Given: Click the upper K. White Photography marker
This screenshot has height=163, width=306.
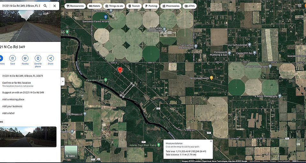Looking at the screenshot, I should [x=270, y=66].
